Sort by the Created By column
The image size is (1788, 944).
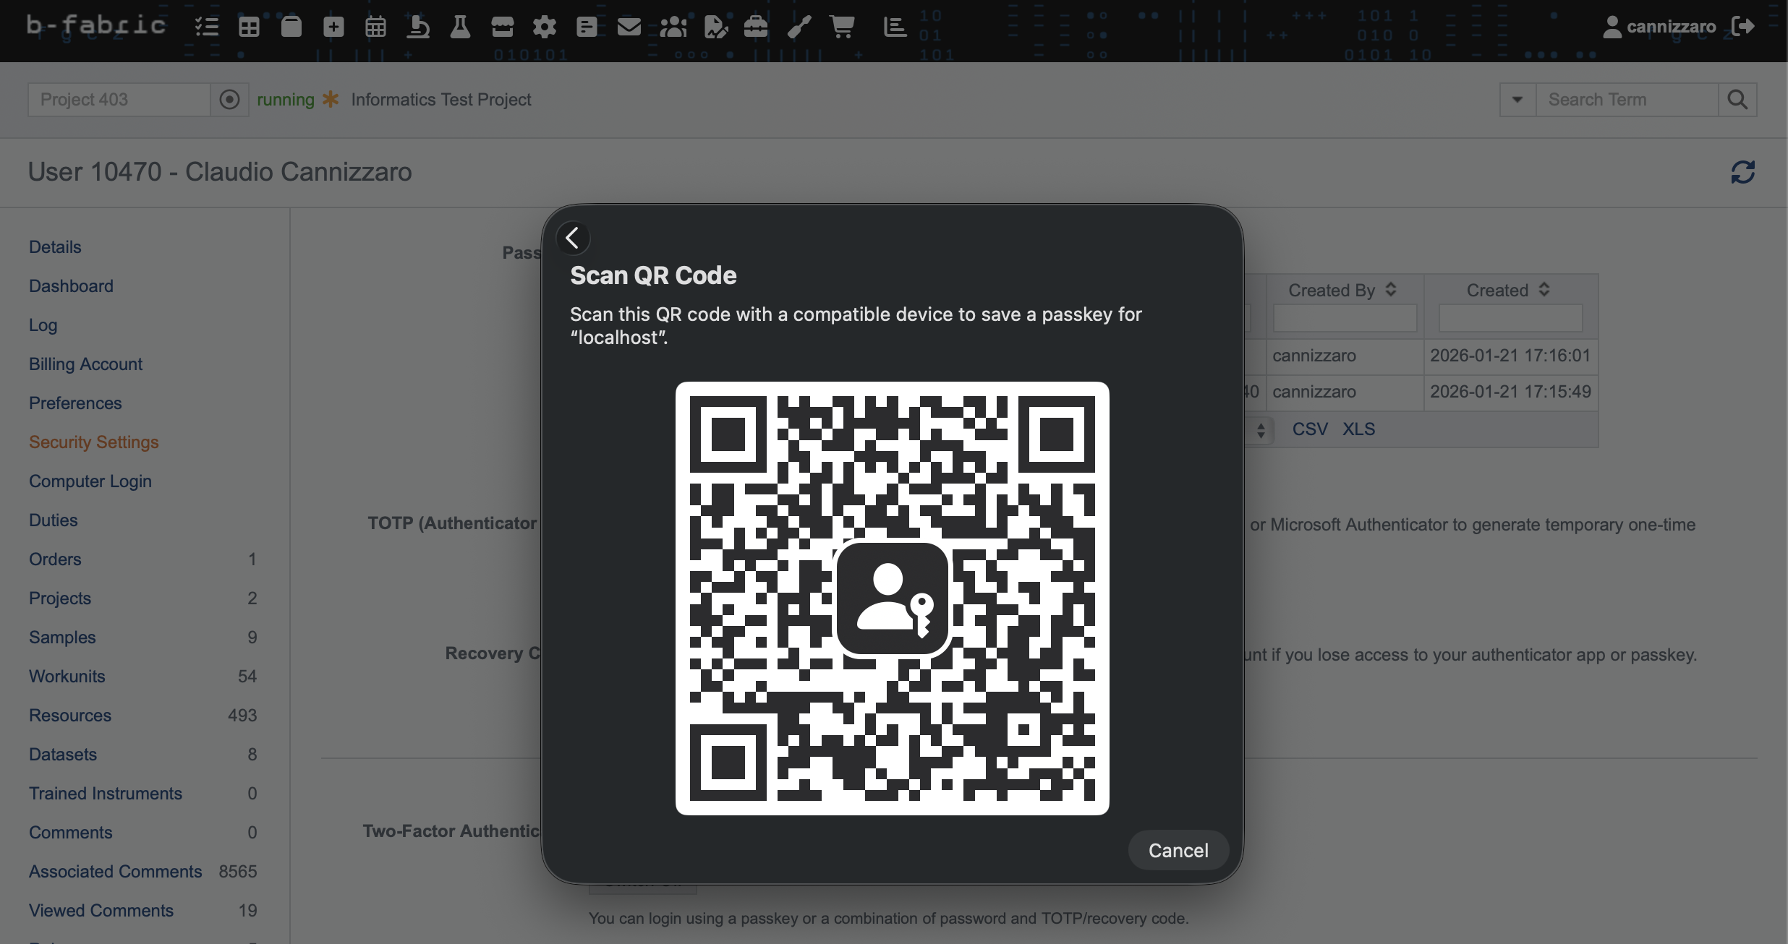1342,291
